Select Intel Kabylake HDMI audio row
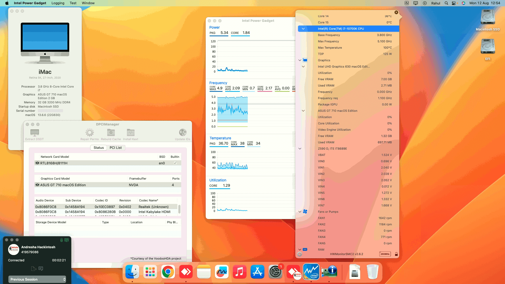The height and width of the screenshot is (284, 505). click(106, 212)
